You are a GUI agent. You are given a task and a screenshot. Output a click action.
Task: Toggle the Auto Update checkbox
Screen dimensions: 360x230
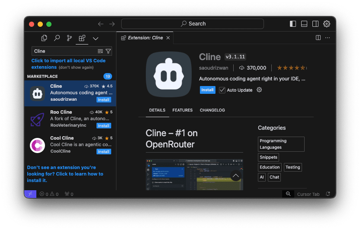pyautogui.click(x=222, y=90)
